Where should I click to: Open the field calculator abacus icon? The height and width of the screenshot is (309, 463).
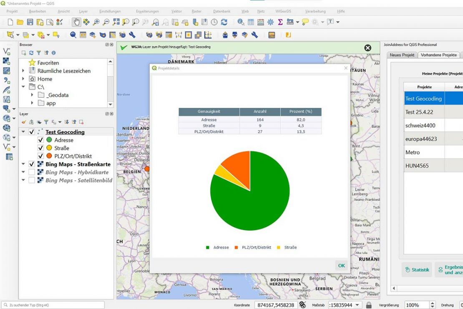click(x=260, y=22)
